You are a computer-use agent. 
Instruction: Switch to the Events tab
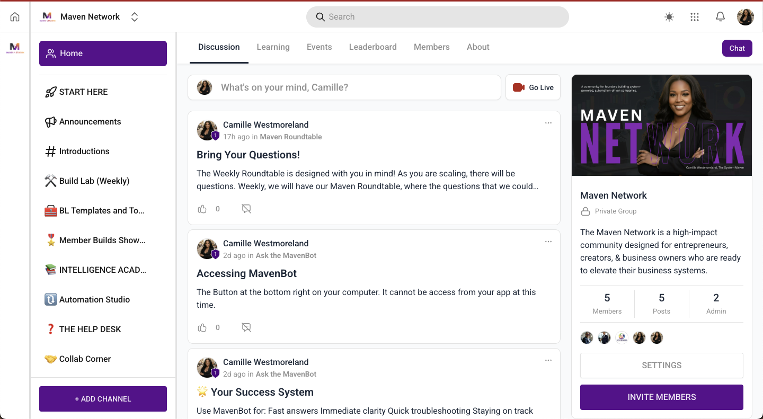[x=319, y=47]
